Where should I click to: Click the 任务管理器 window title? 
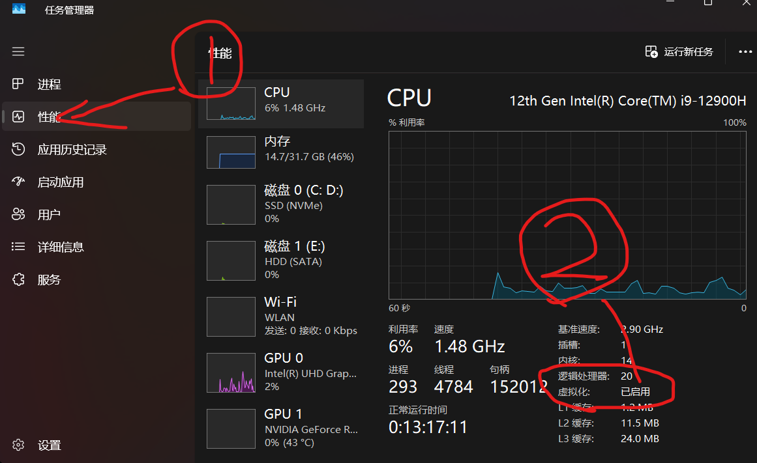tap(70, 10)
